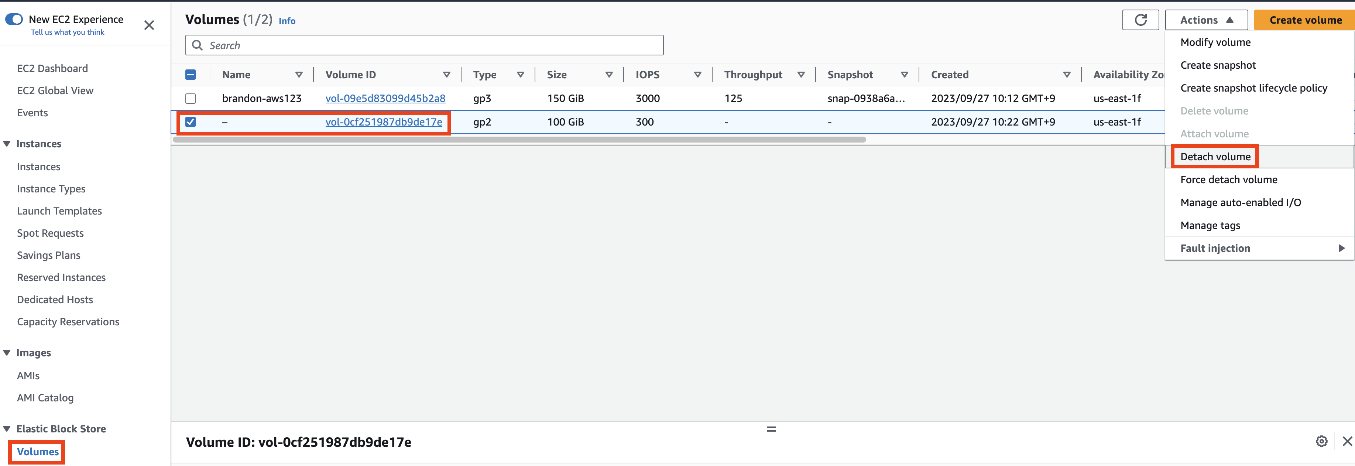
Task: Collapse the Instances sidebar section
Action: pos(7,144)
